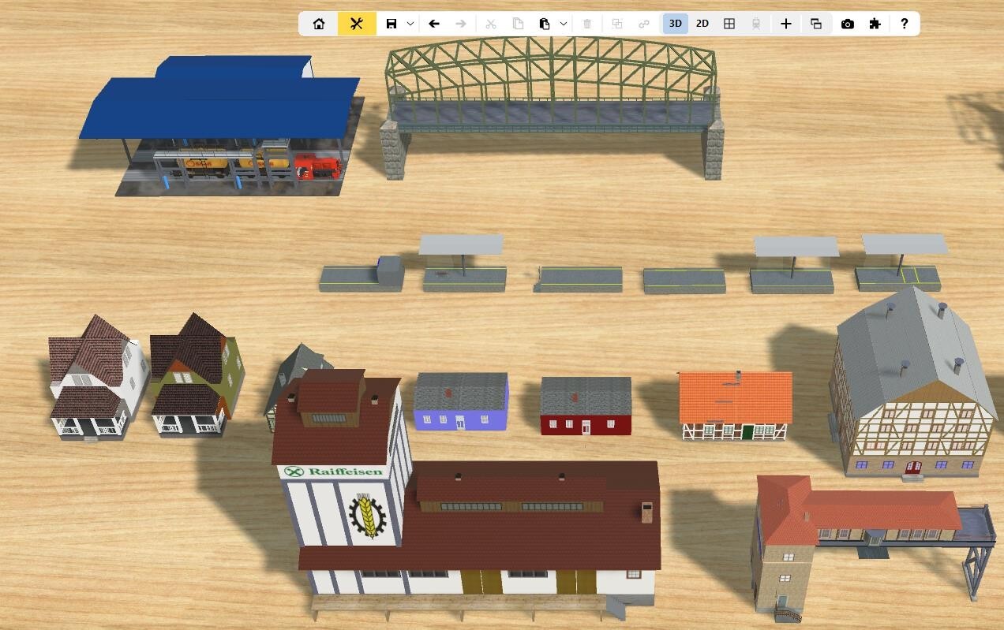Image resolution: width=1004 pixels, height=630 pixels.
Task: Open the plugins puzzle piece icon
Action: click(875, 24)
